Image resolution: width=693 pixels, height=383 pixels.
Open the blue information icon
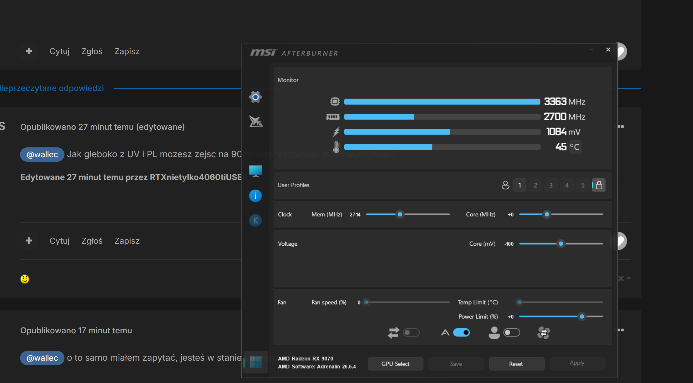click(255, 196)
